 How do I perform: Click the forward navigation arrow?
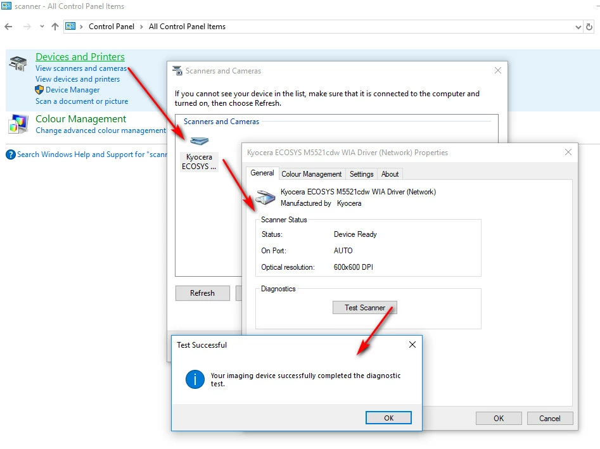[x=27, y=27]
